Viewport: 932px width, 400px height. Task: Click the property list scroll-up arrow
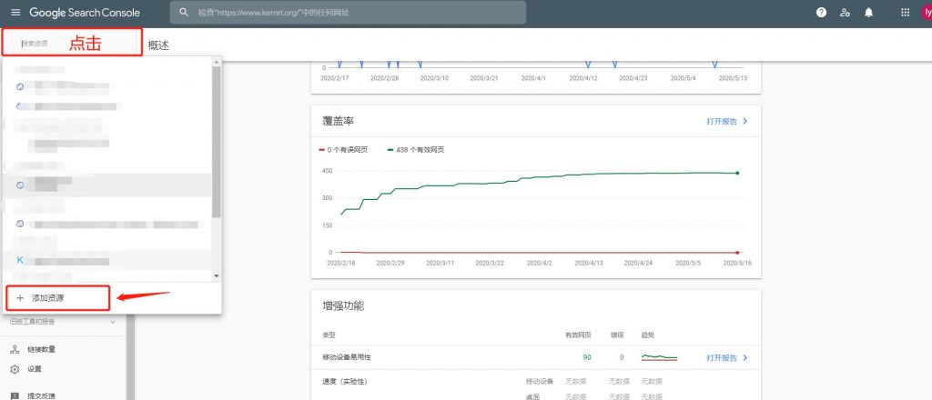click(x=217, y=61)
